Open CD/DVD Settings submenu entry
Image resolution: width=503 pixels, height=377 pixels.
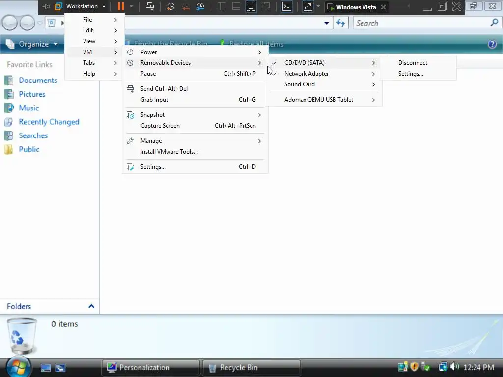click(x=418, y=74)
